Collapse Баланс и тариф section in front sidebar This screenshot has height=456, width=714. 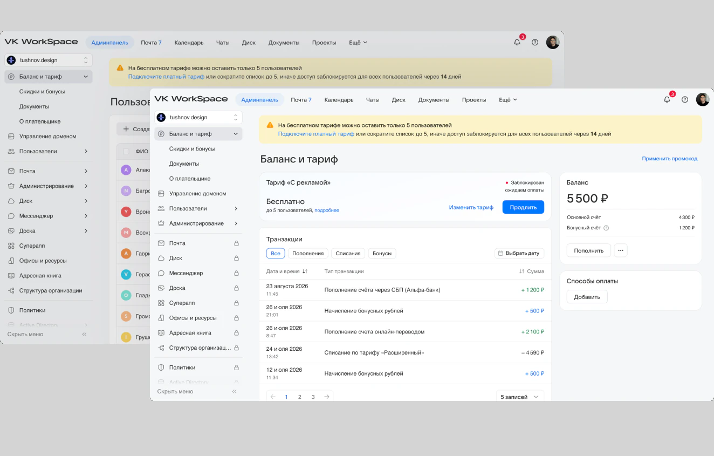pyautogui.click(x=236, y=134)
